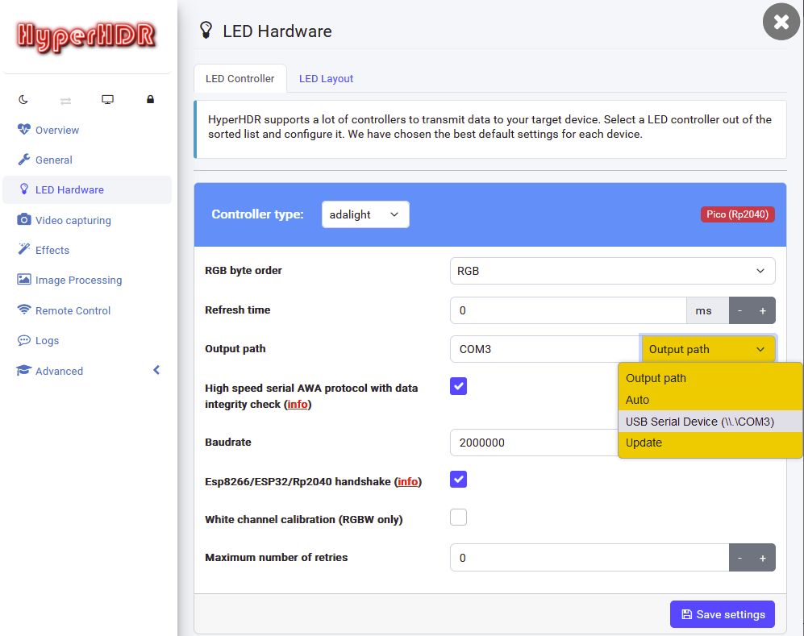This screenshot has height=636, width=804.
Task: Select the LED Controller tab
Action: pyautogui.click(x=240, y=78)
